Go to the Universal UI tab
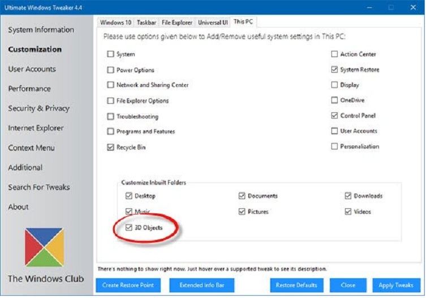The width and height of the screenshot is (427, 298). click(x=213, y=23)
